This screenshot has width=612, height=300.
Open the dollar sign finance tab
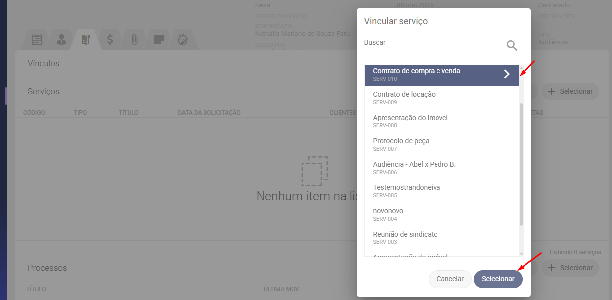(110, 40)
